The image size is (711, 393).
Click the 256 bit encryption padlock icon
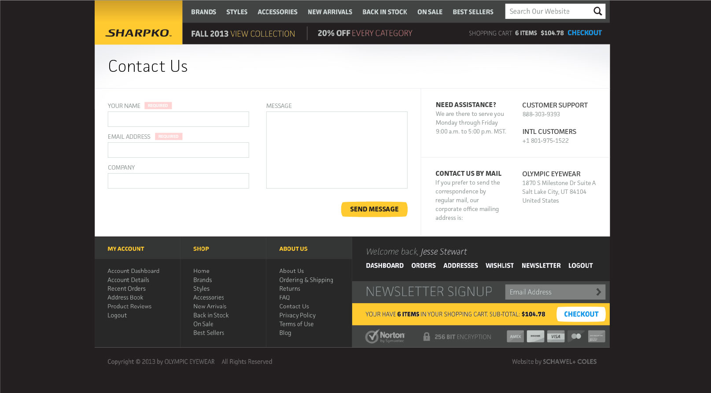[x=427, y=337]
